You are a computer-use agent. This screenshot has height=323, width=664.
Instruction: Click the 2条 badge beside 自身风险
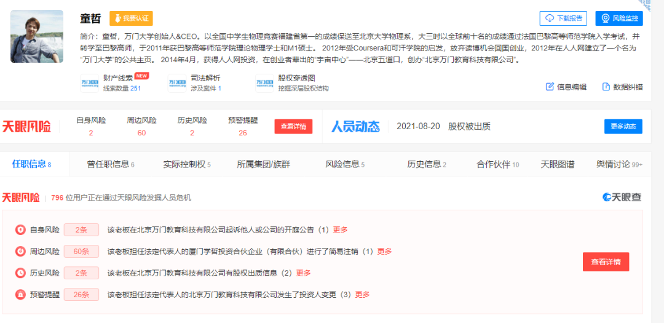click(x=81, y=230)
